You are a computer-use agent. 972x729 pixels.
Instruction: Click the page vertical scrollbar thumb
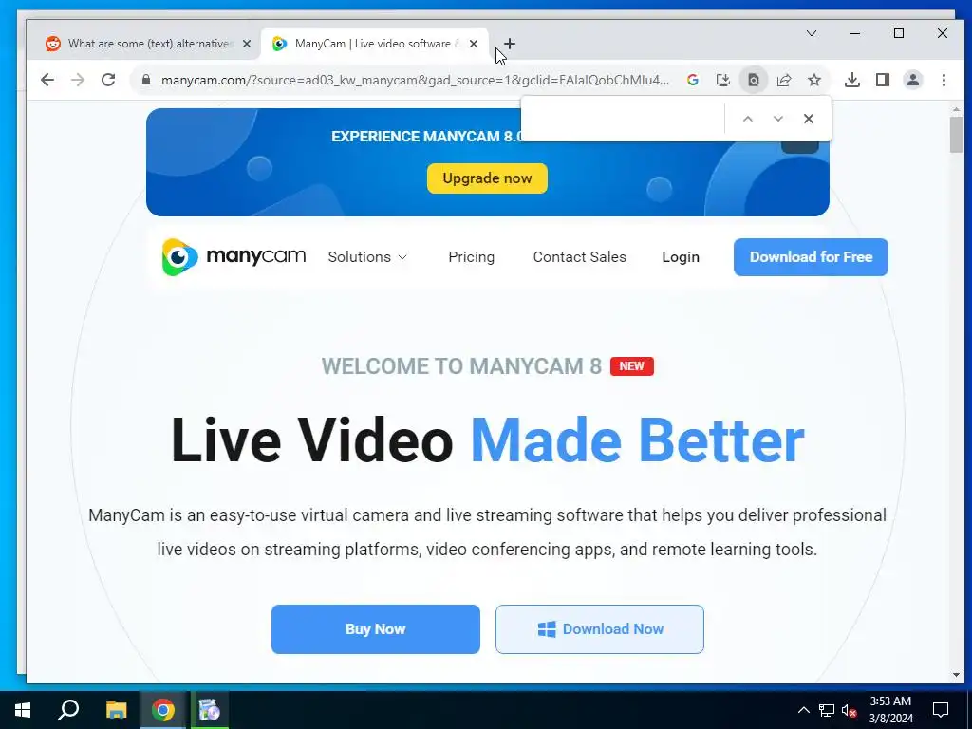pos(956,134)
